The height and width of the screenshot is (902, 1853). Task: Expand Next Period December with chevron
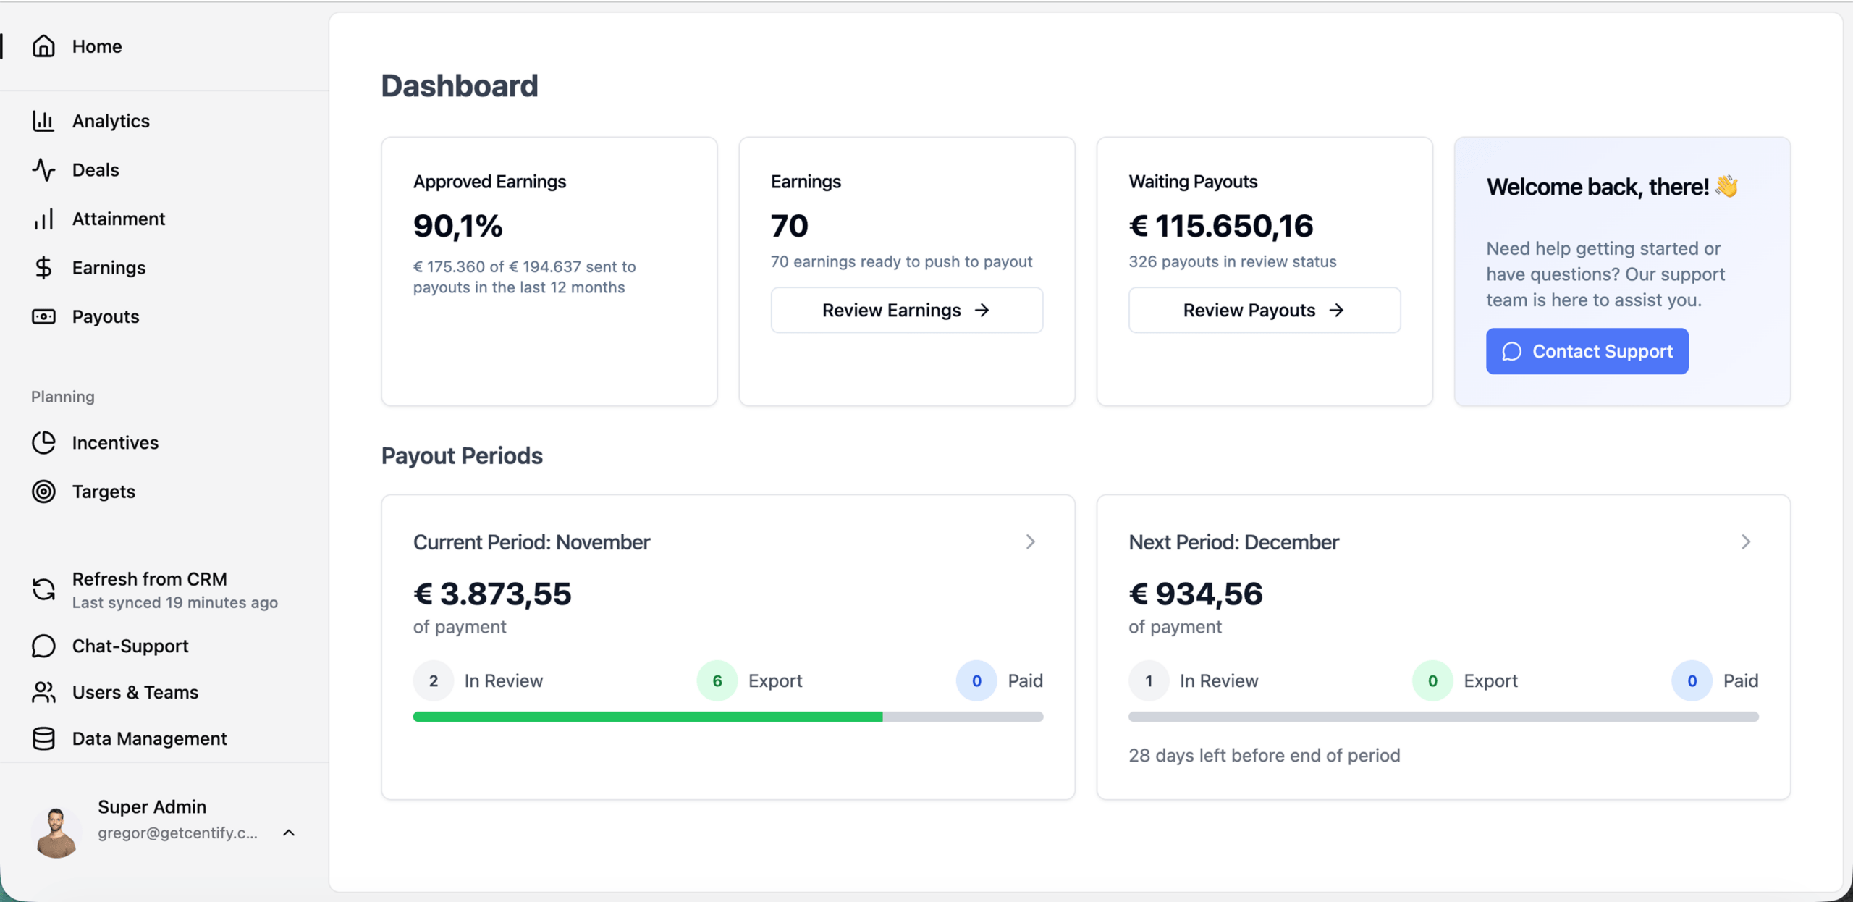[1745, 542]
